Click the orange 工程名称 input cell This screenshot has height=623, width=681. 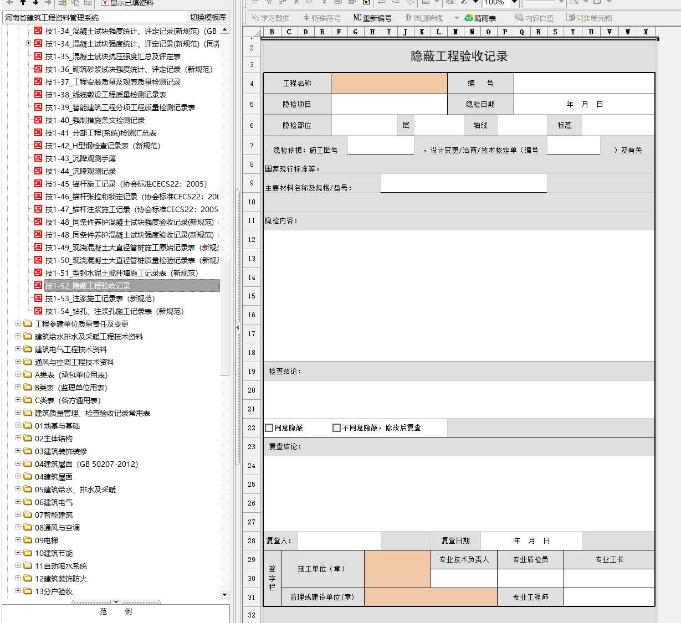tap(389, 83)
